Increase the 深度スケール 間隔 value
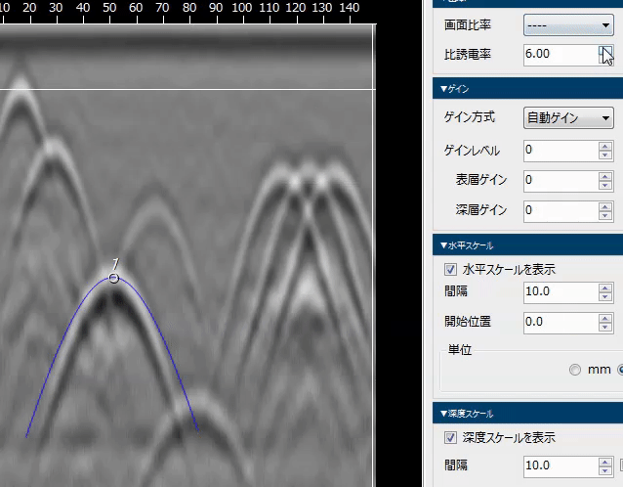Image resolution: width=623 pixels, height=487 pixels. pyautogui.click(x=605, y=462)
